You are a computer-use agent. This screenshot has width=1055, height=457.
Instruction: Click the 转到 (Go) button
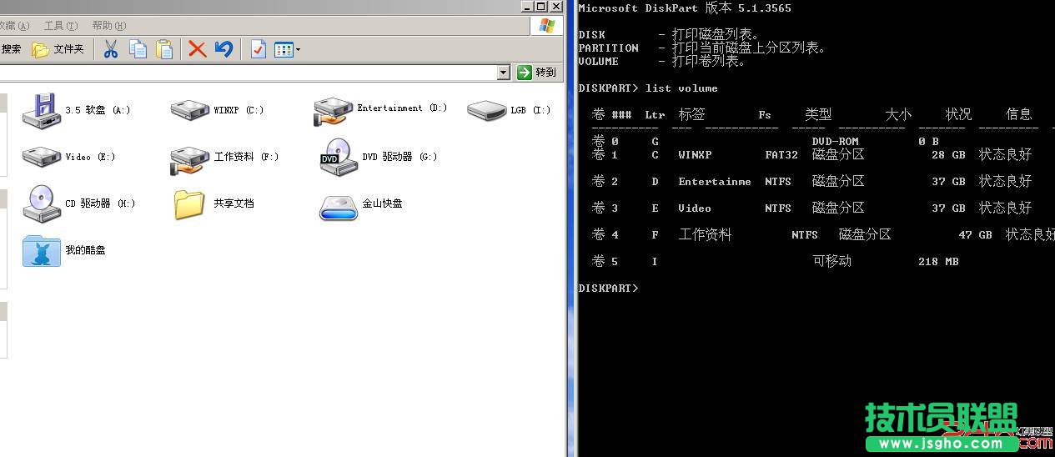[536, 73]
